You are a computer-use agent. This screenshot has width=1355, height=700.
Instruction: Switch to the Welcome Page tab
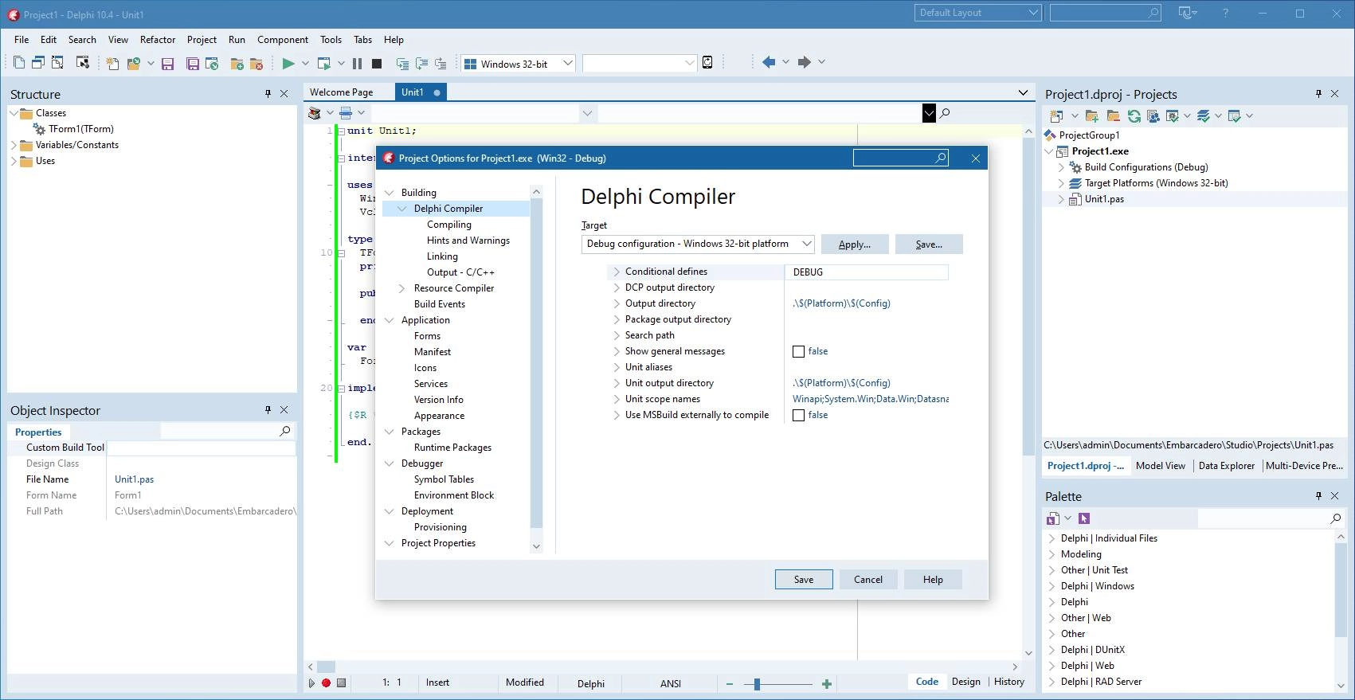click(341, 92)
